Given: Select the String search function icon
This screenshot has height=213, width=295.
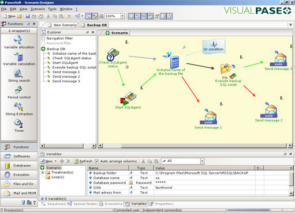Looking at the screenshot, I should point(18,74).
